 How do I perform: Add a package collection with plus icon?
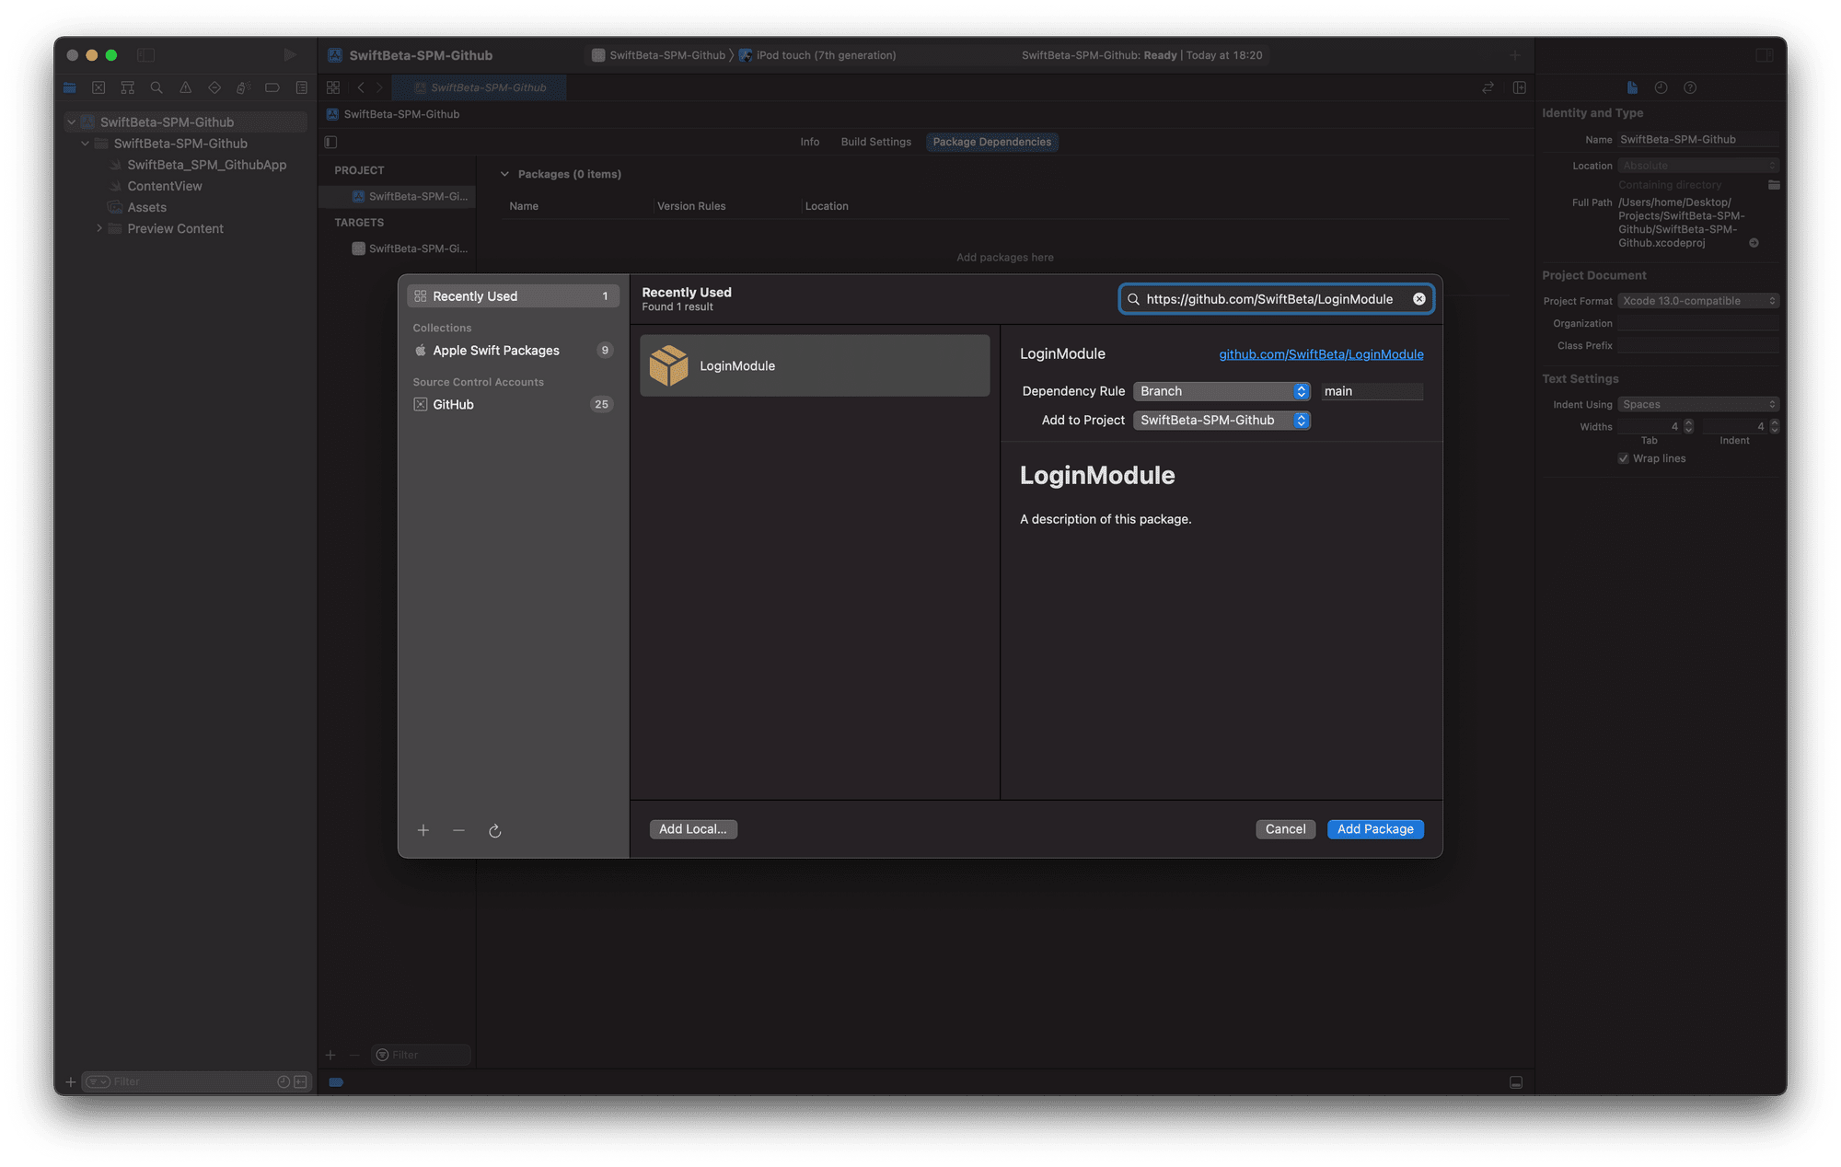click(423, 830)
